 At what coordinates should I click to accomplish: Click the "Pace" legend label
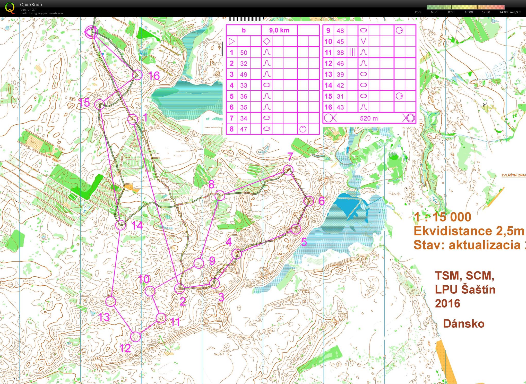[418, 12]
